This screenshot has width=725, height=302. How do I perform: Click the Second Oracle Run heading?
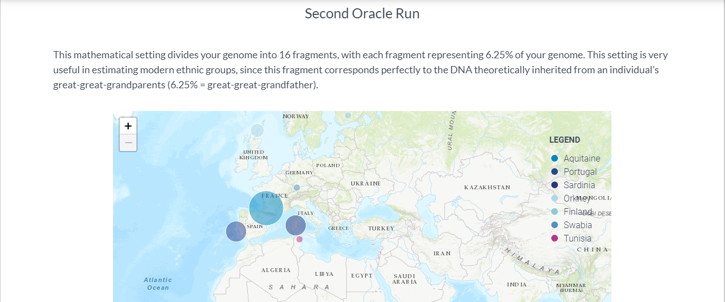pos(362,13)
